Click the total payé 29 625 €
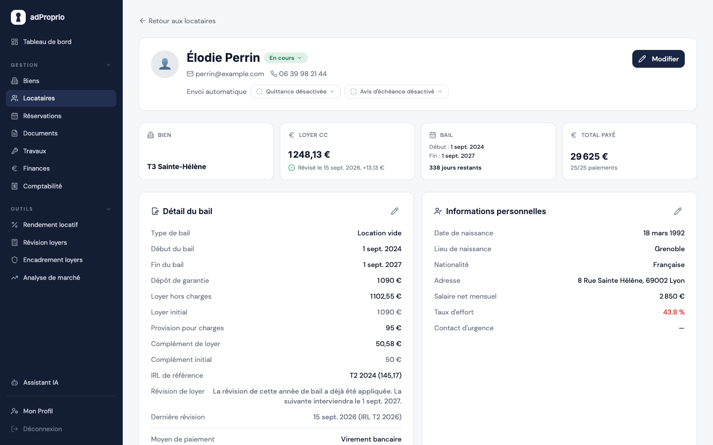 589,156
